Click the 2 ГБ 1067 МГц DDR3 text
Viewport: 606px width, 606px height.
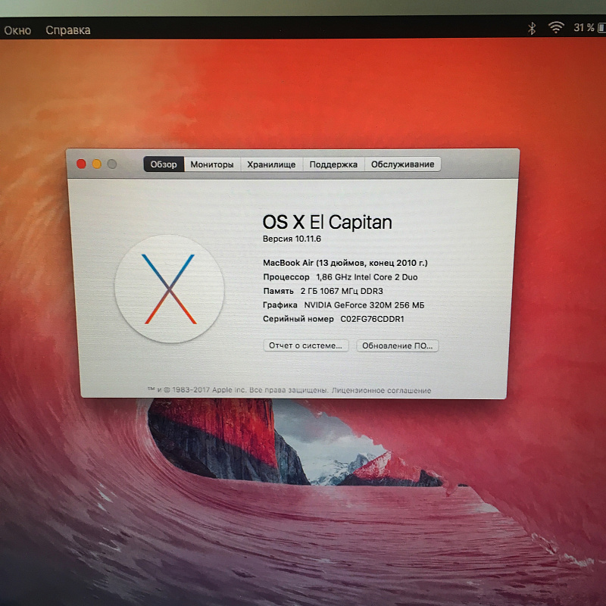342,291
